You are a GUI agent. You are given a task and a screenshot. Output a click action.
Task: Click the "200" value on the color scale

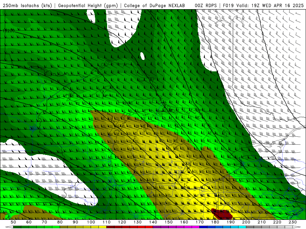click(x=246, y=222)
